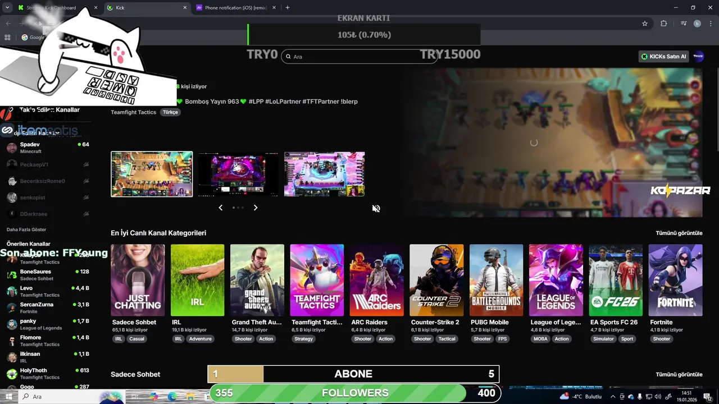Click the Türkçe language tag
This screenshot has width=719, height=404.
coord(170,112)
